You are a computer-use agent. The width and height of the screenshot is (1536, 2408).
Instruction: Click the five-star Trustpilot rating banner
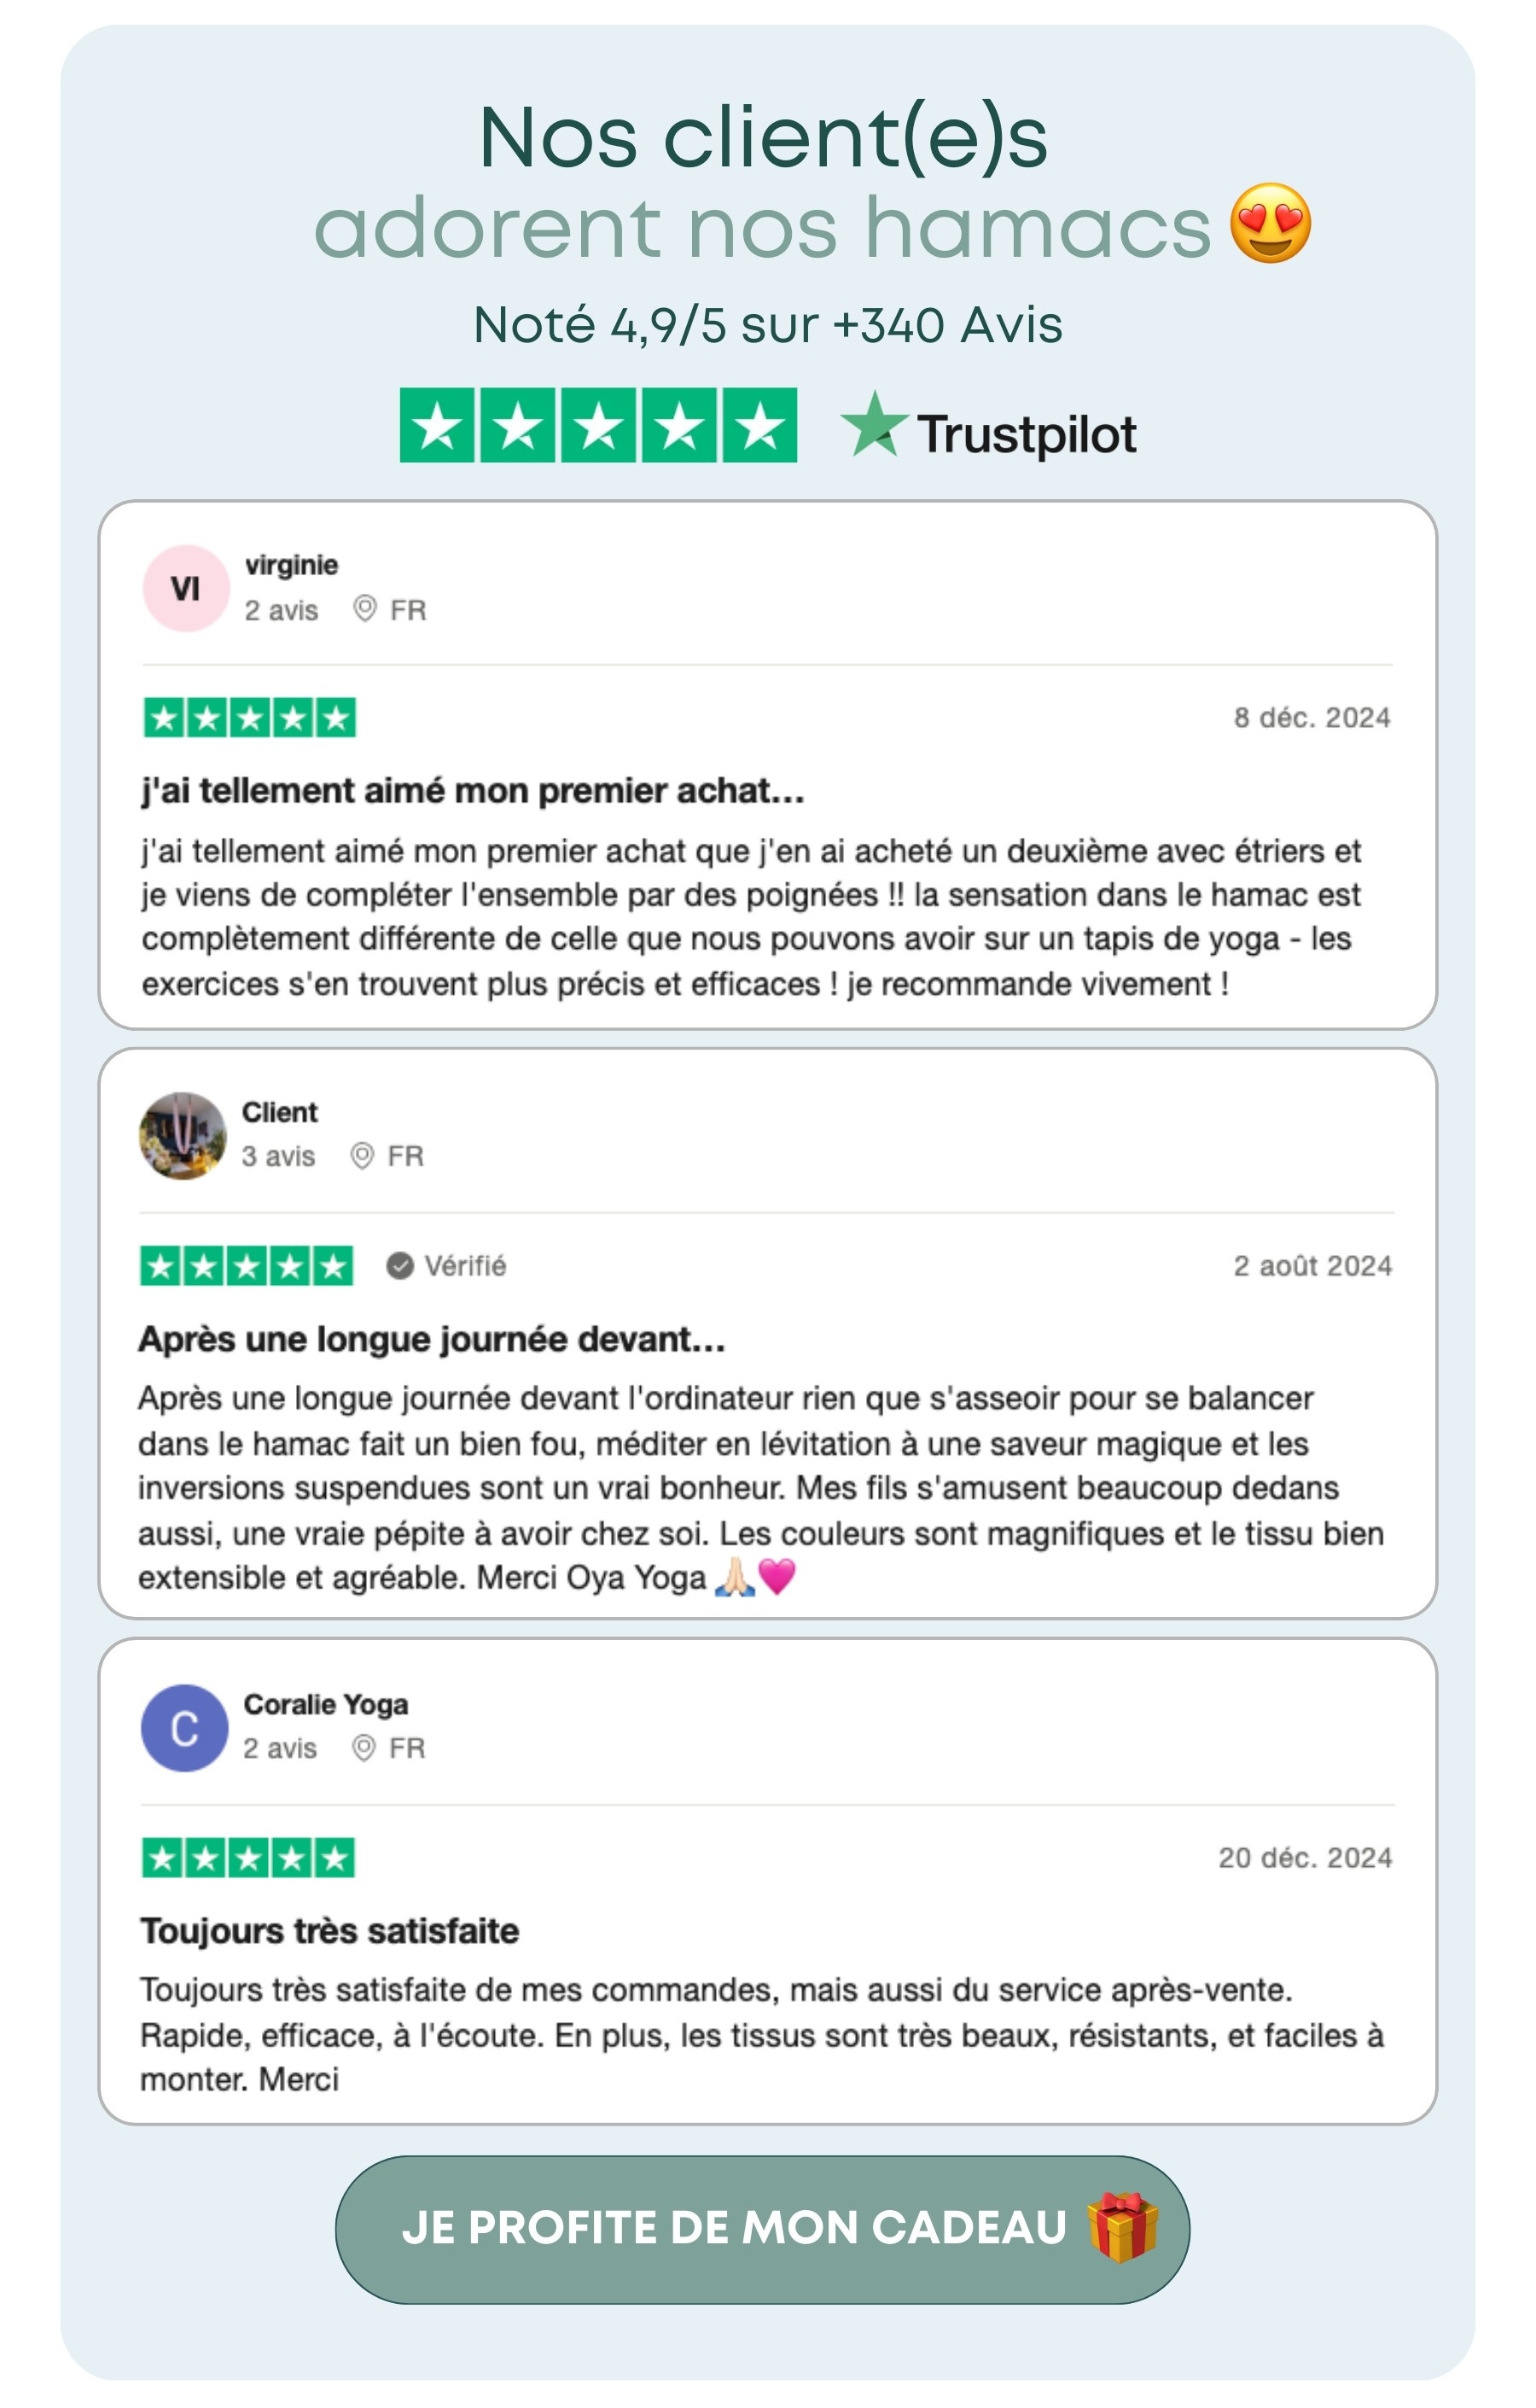598,425
